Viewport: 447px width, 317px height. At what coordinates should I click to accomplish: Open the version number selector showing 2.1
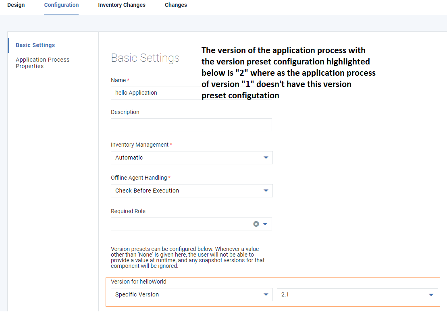pyautogui.click(x=351, y=294)
